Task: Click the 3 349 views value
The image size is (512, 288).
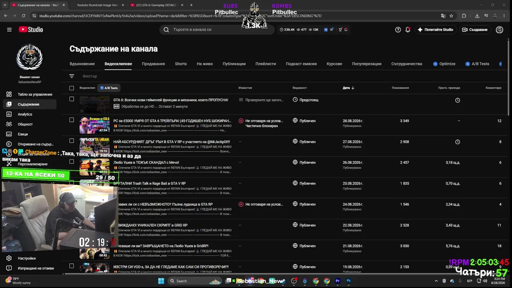Action: (x=404, y=121)
